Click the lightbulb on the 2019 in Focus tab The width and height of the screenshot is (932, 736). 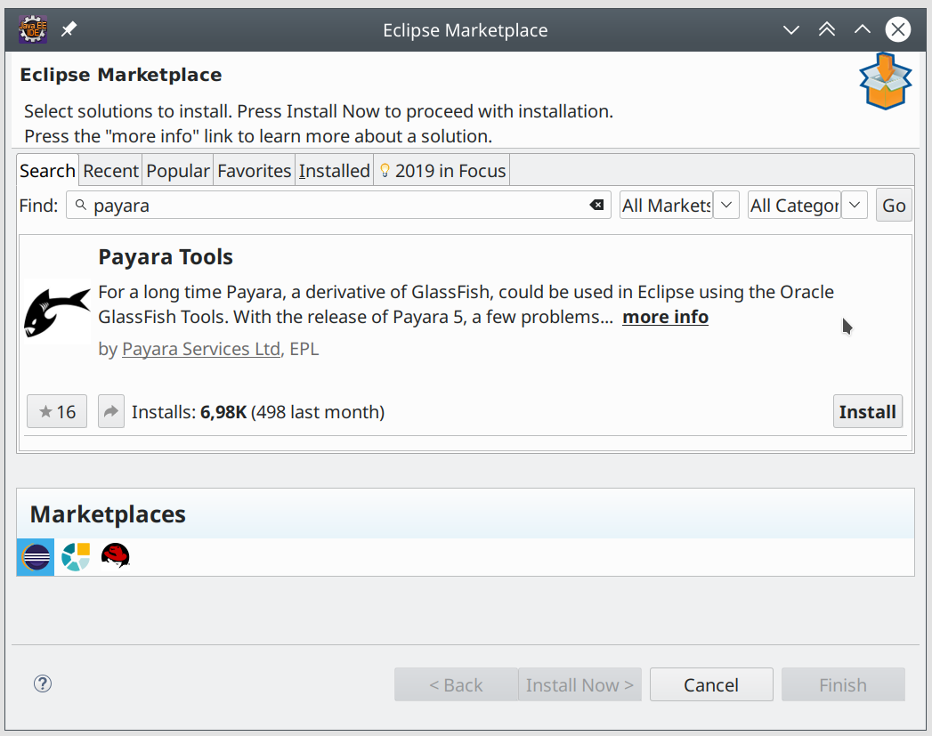[x=385, y=169]
